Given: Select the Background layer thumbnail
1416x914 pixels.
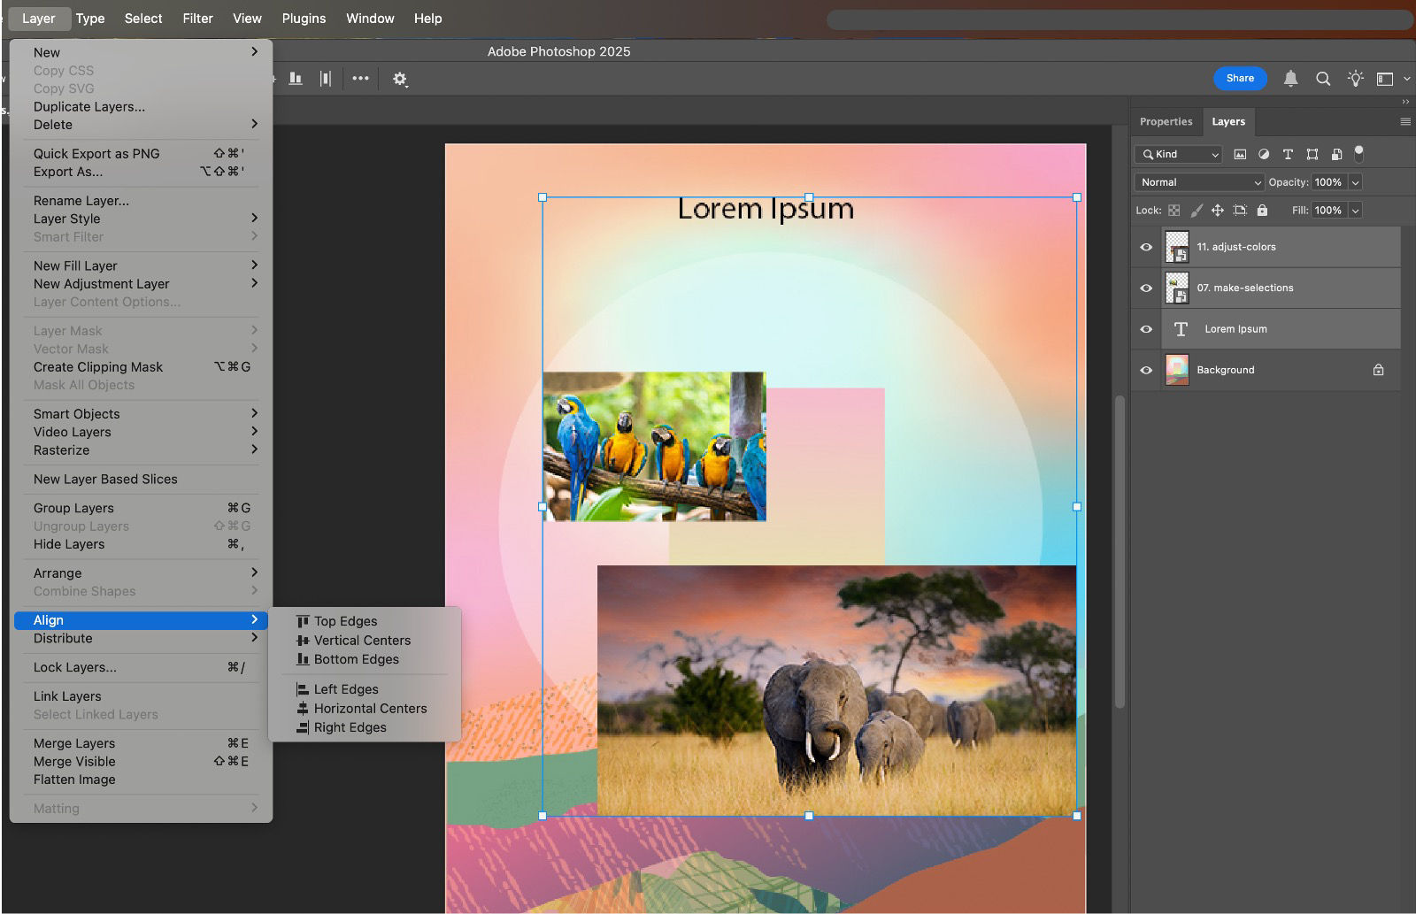Looking at the screenshot, I should coord(1177,369).
